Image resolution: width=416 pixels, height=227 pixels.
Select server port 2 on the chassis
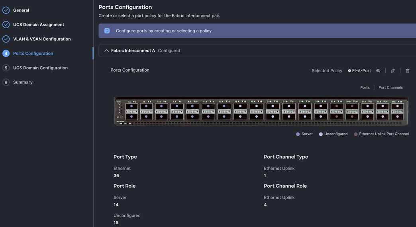click(x=131, y=116)
